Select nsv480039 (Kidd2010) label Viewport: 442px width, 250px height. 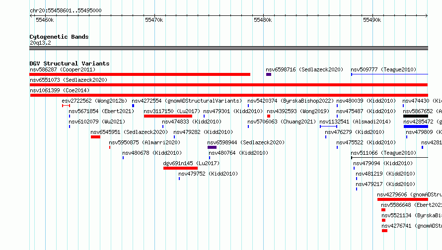366,101
